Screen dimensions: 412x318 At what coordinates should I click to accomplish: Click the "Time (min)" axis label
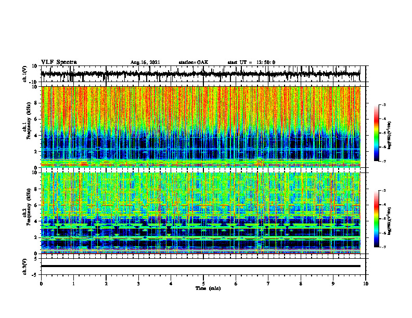pyautogui.click(x=208, y=288)
